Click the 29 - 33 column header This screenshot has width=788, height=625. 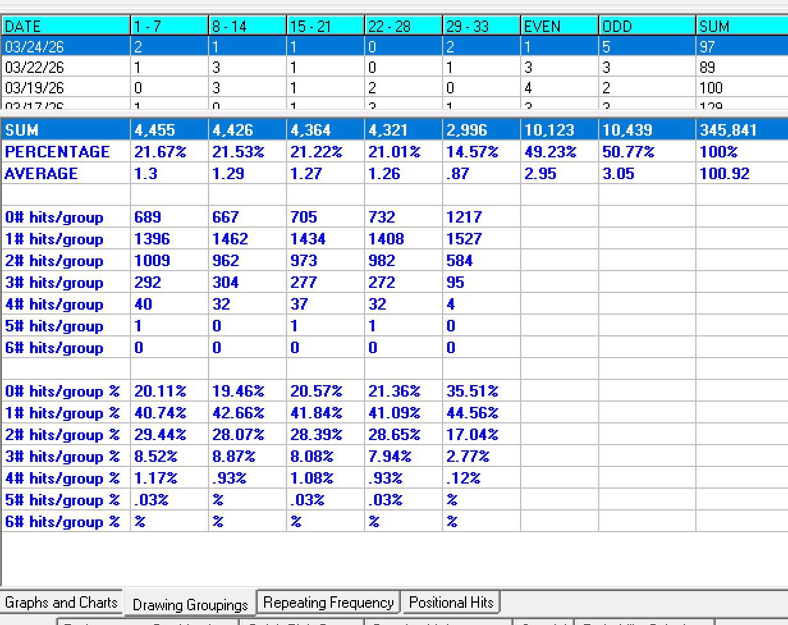click(481, 26)
